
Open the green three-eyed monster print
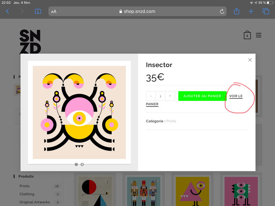[x=241, y=191]
